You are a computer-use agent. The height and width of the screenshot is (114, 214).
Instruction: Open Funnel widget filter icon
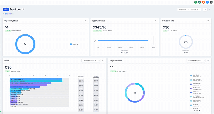pos(103,61)
